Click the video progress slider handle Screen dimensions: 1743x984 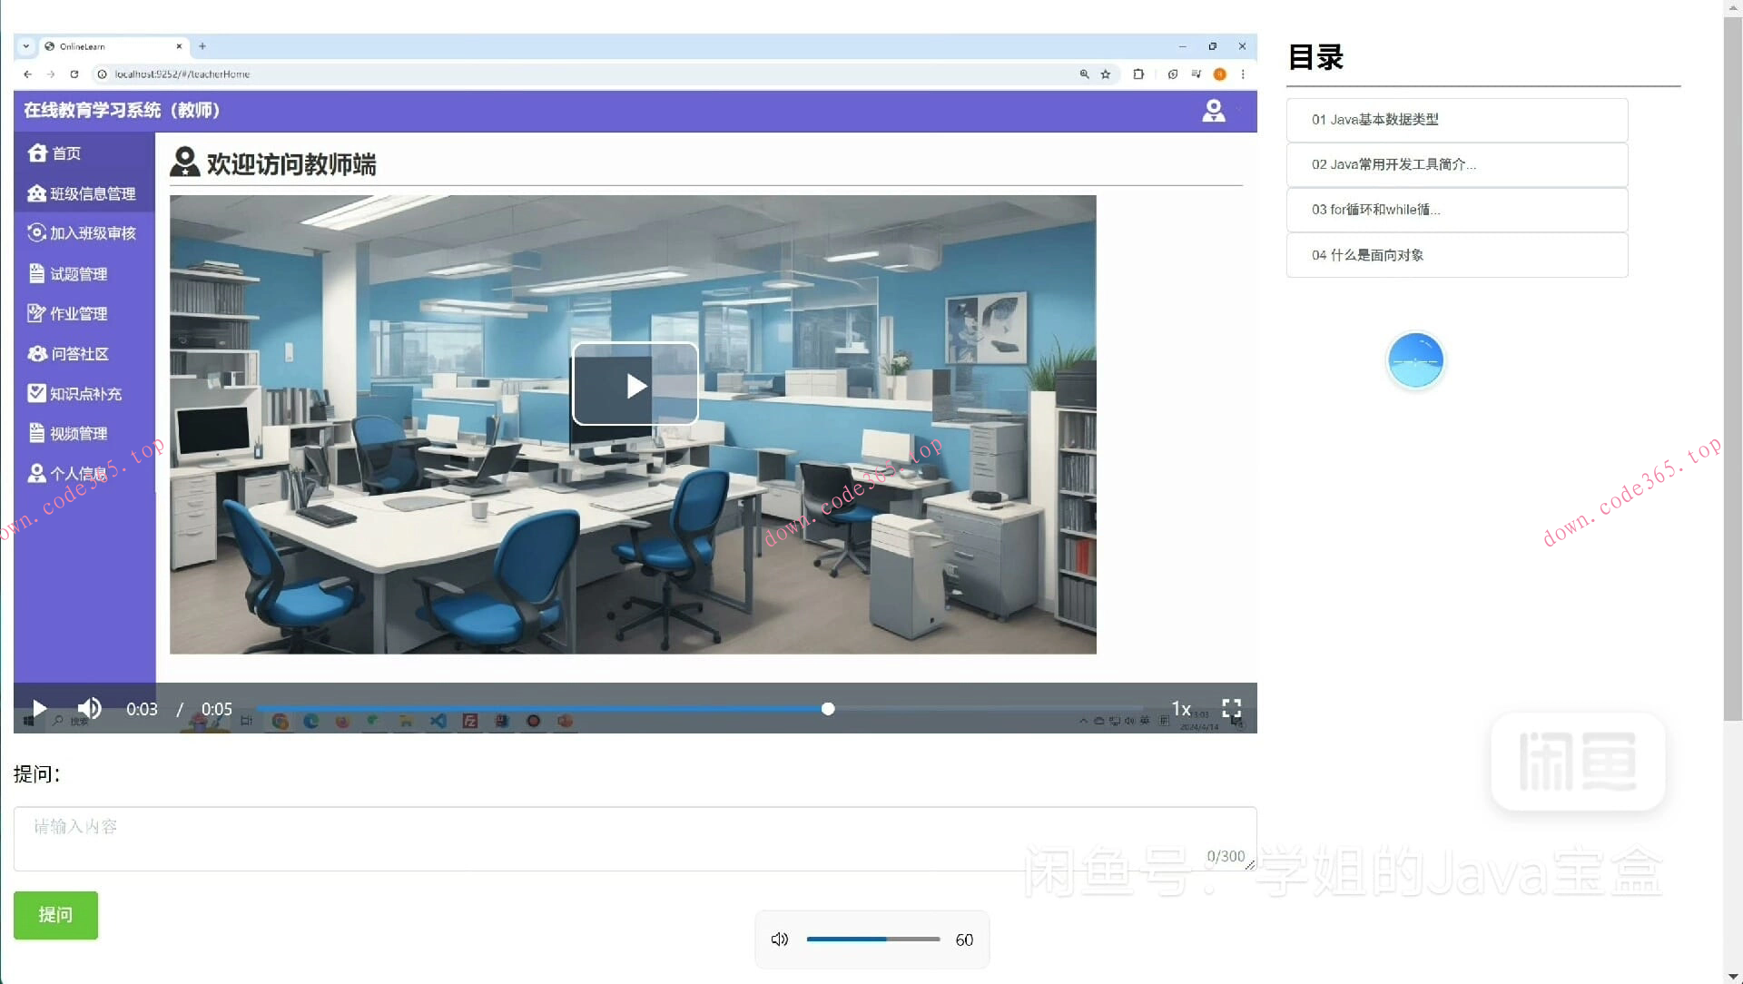tap(828, 708)
